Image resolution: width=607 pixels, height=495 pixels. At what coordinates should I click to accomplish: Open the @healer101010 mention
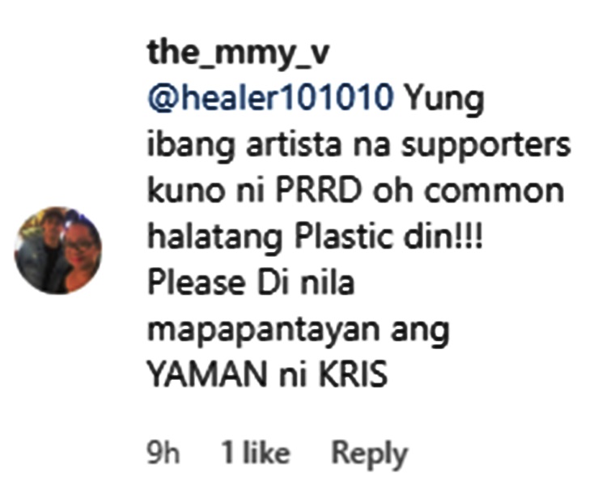[270, 99]
